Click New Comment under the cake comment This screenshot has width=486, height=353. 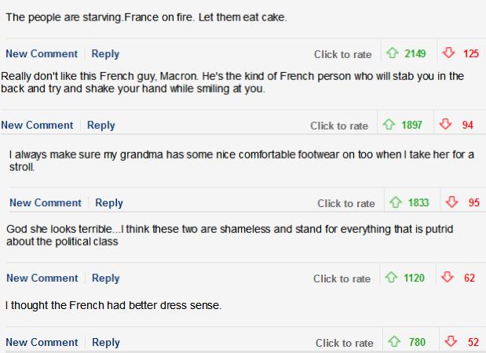(42, 54)
